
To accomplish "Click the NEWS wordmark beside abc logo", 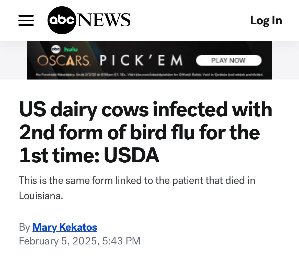I will [x=103, y=20].
